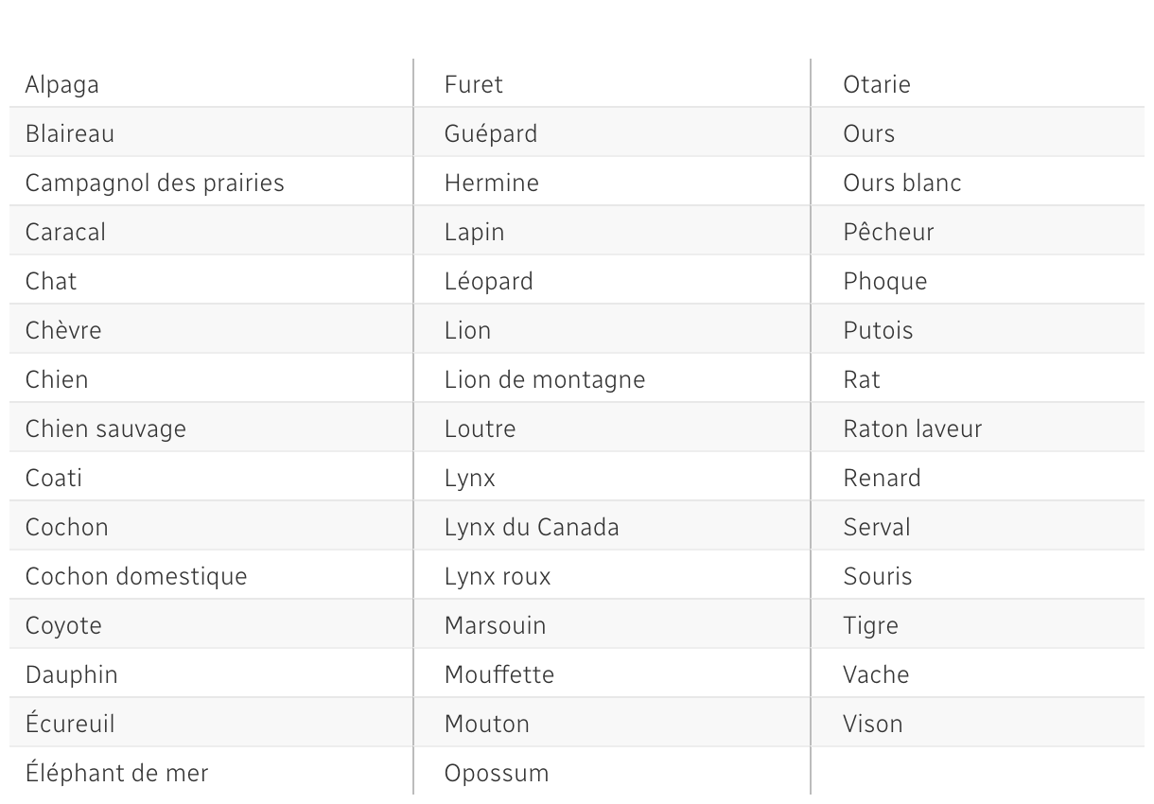
Task: Select Serval from the list
Action: pyautogui.click(x=877, y=528)
